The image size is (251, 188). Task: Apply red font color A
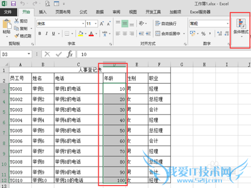(91, 34)
